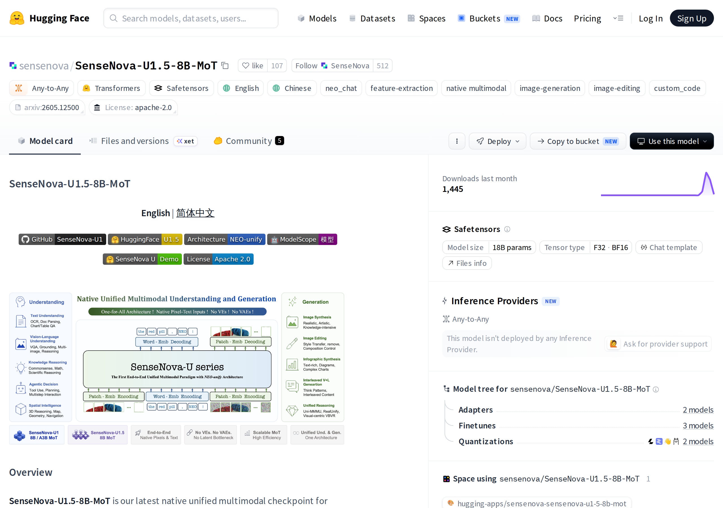The width and height of the screenshot is (723, 508).
Task: Click Ask for provider support
Action: coord(658,344)
